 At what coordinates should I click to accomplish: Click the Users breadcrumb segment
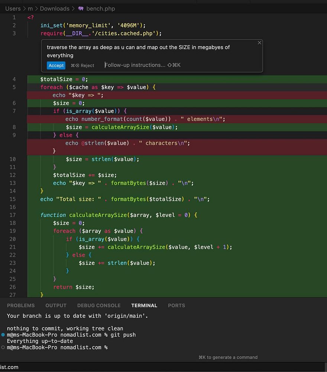point(13,9)
